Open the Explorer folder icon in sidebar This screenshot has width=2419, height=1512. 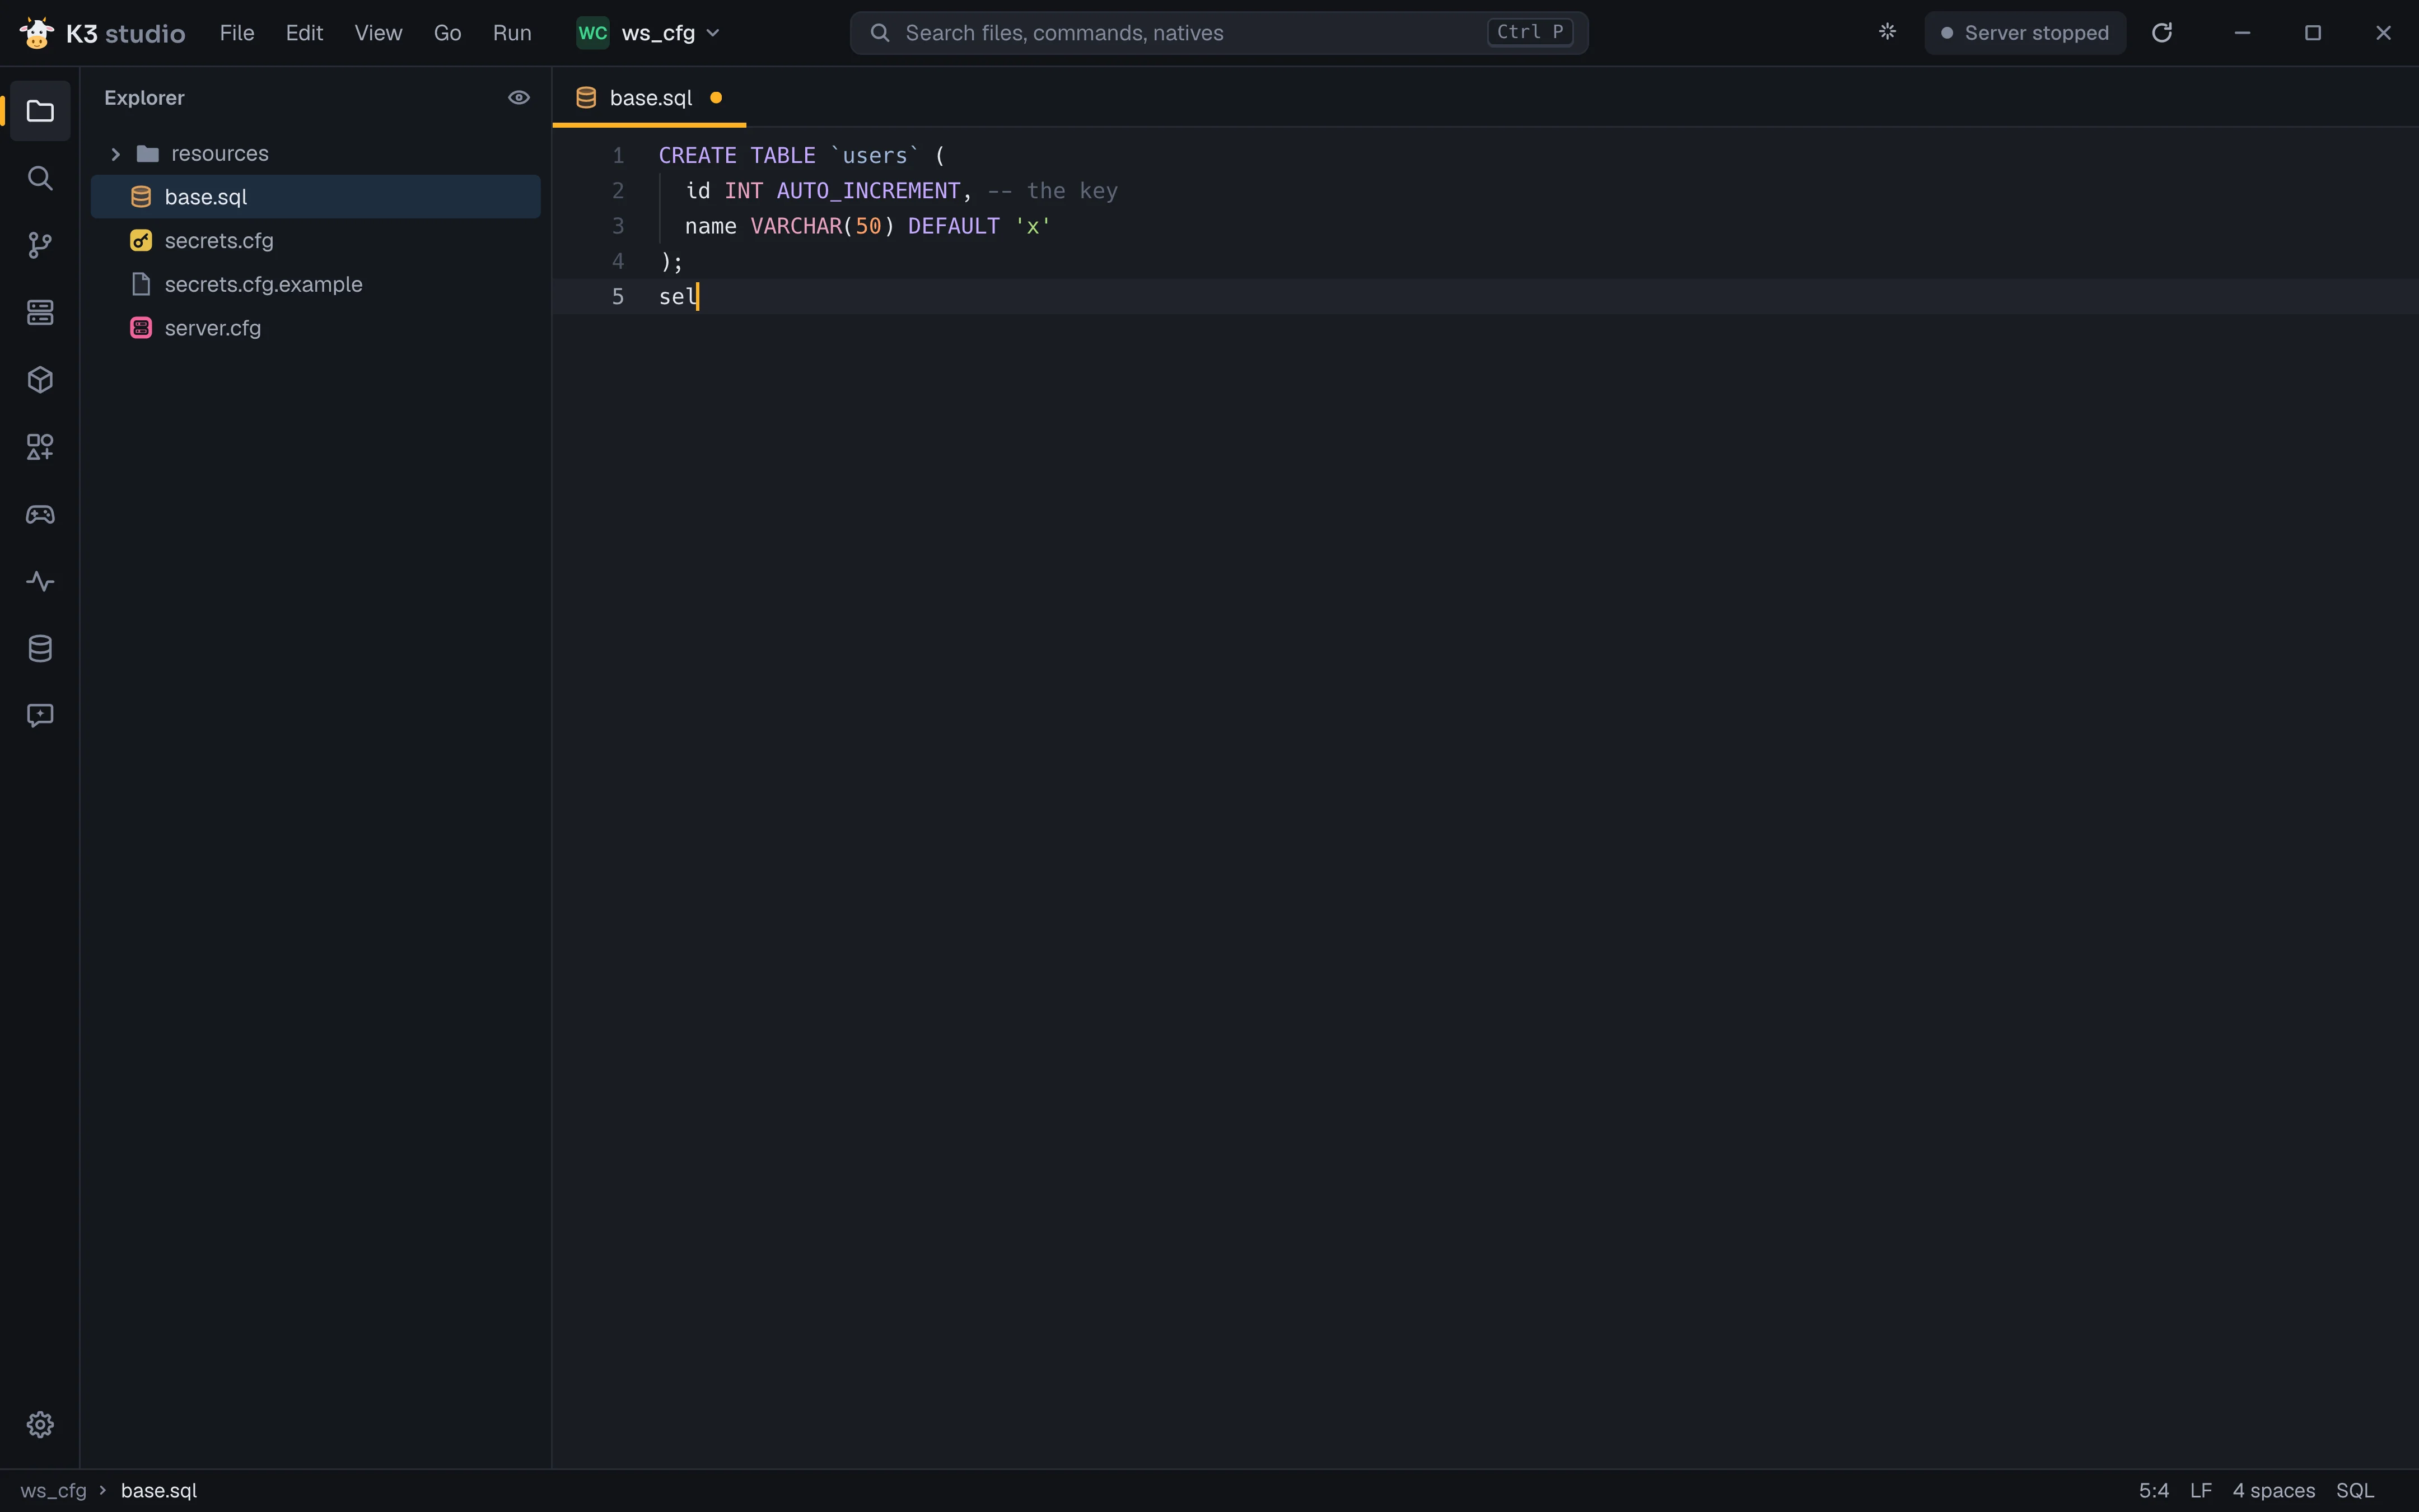pyautogui.click(x=40, y=111)
